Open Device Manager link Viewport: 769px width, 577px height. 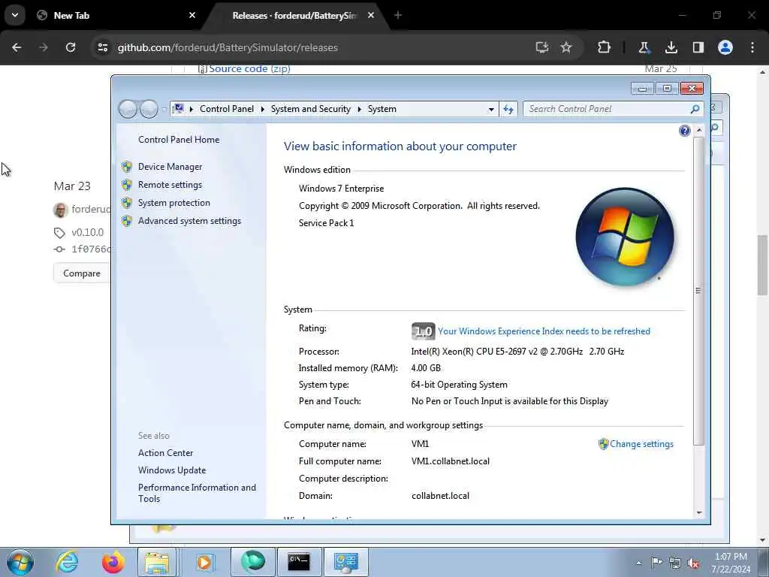(x=170, y=167)
